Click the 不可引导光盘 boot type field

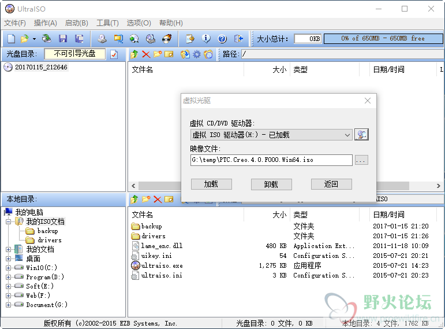(75, 54)
